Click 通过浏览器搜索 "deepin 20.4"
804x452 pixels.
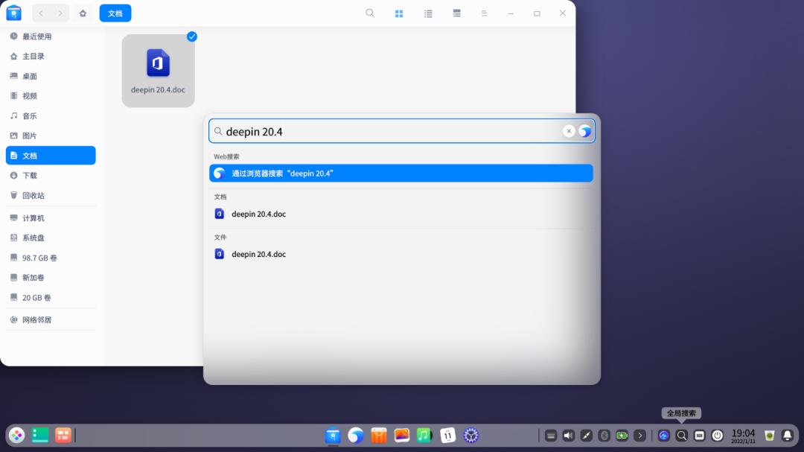[x=401, y=173]
